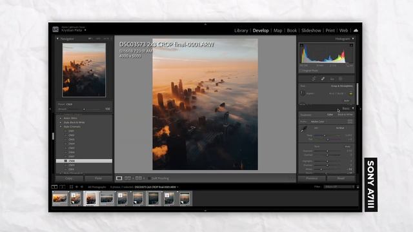Open the Adobe Color profile dropdown
Image resolution: width=413 pixels, height=232 pixels.
317,122
